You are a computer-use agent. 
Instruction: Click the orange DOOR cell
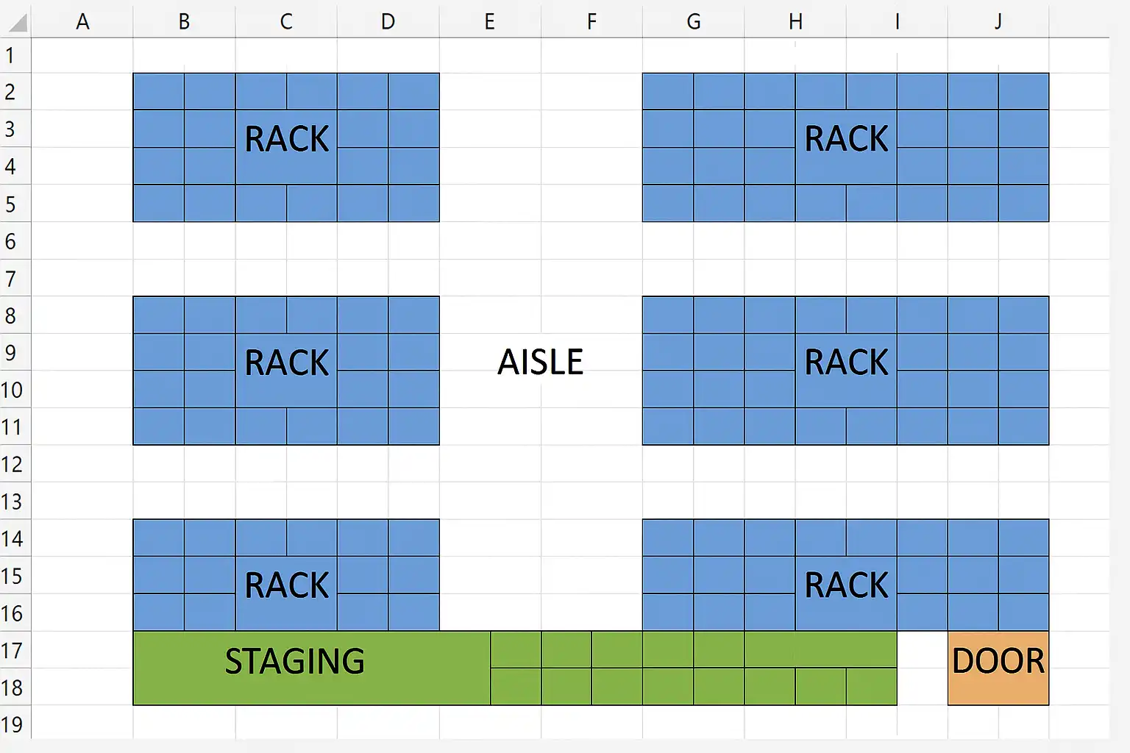point(998,668)
